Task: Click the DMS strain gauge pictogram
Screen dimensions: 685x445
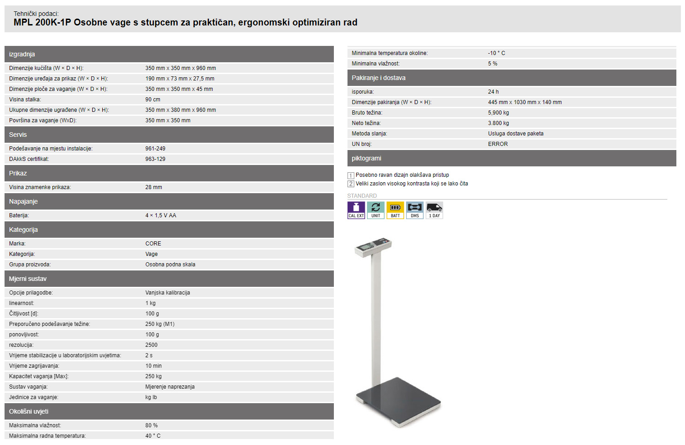Action: 415,210
